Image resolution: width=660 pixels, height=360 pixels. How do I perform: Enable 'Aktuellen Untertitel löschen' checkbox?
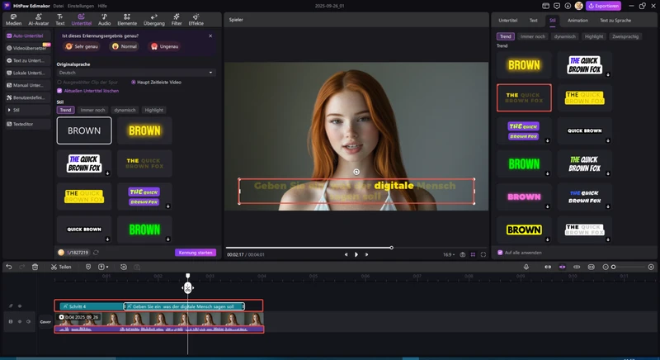59,91
